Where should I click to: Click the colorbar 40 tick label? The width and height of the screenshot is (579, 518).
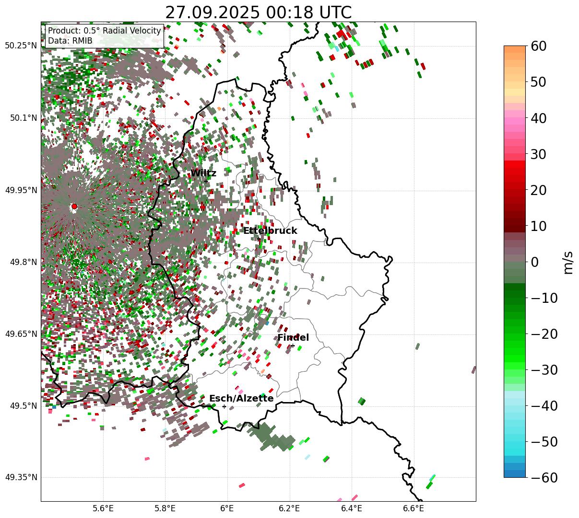pyautogui.click(x=538, y=118)
